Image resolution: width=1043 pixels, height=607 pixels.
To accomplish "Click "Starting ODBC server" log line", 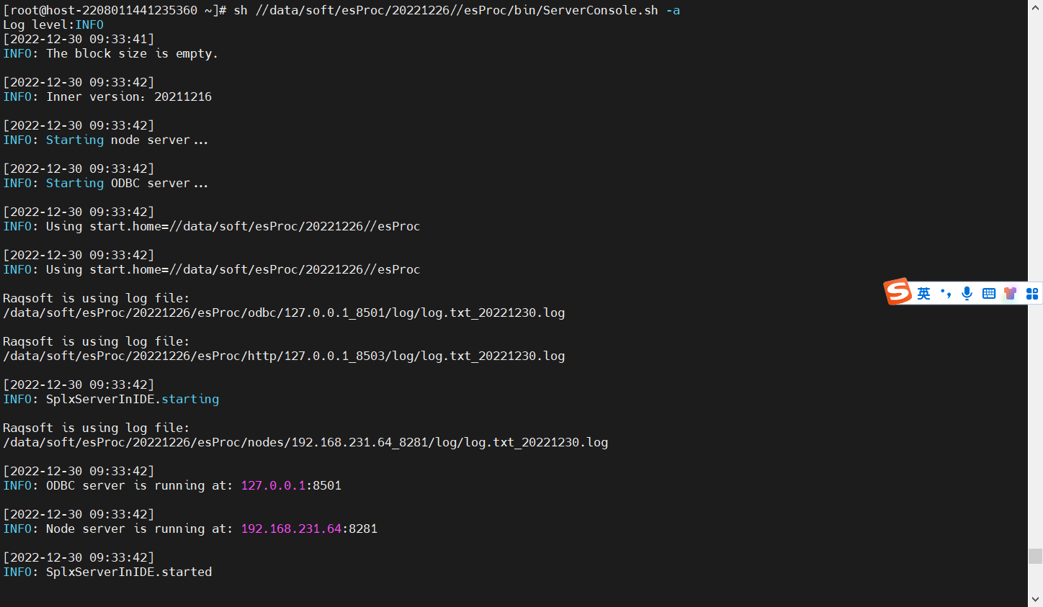I will click(x=127, y=184).
